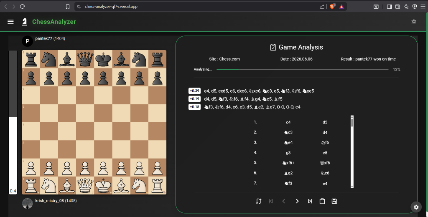Click the address bar URL

(x=111, y=7)
